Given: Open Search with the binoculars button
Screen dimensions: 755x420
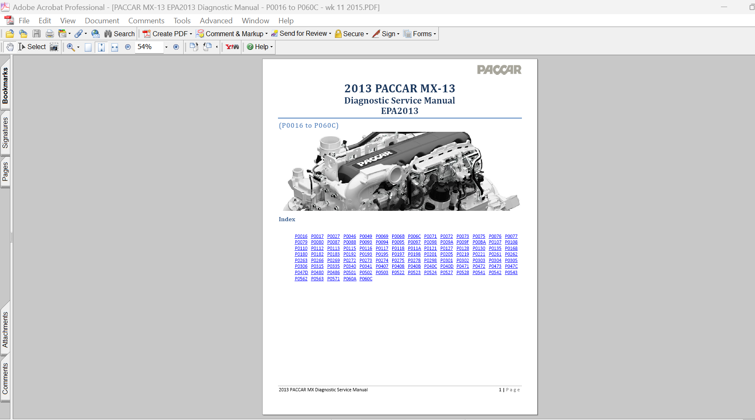Looking at the screenshot, I should click(x=119, y=34).
